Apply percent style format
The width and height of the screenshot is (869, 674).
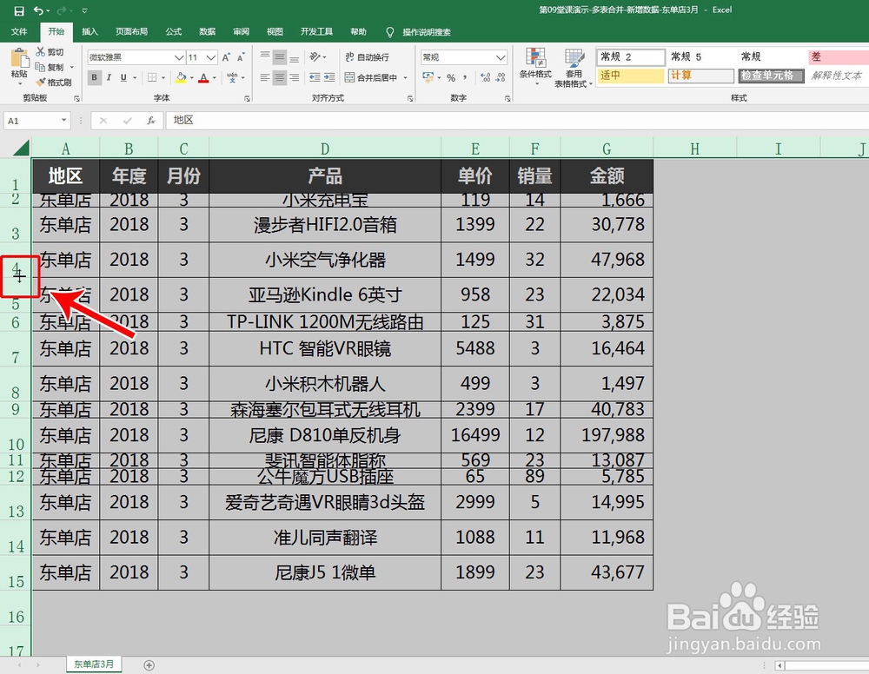(x=451, y=77)
